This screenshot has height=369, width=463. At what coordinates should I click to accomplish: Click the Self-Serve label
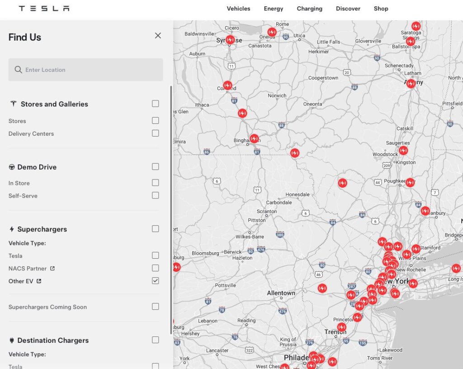click(23, 196)
